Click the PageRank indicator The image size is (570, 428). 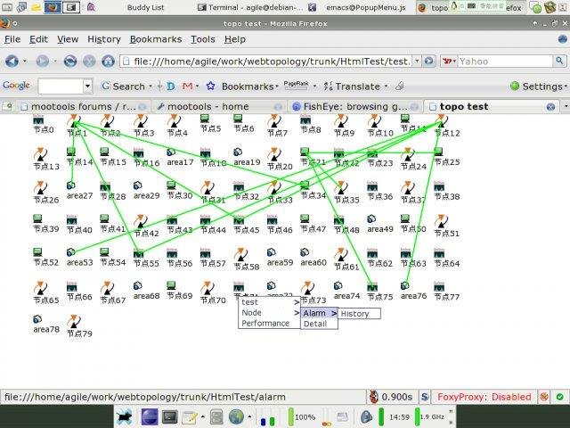click(296, 86)
